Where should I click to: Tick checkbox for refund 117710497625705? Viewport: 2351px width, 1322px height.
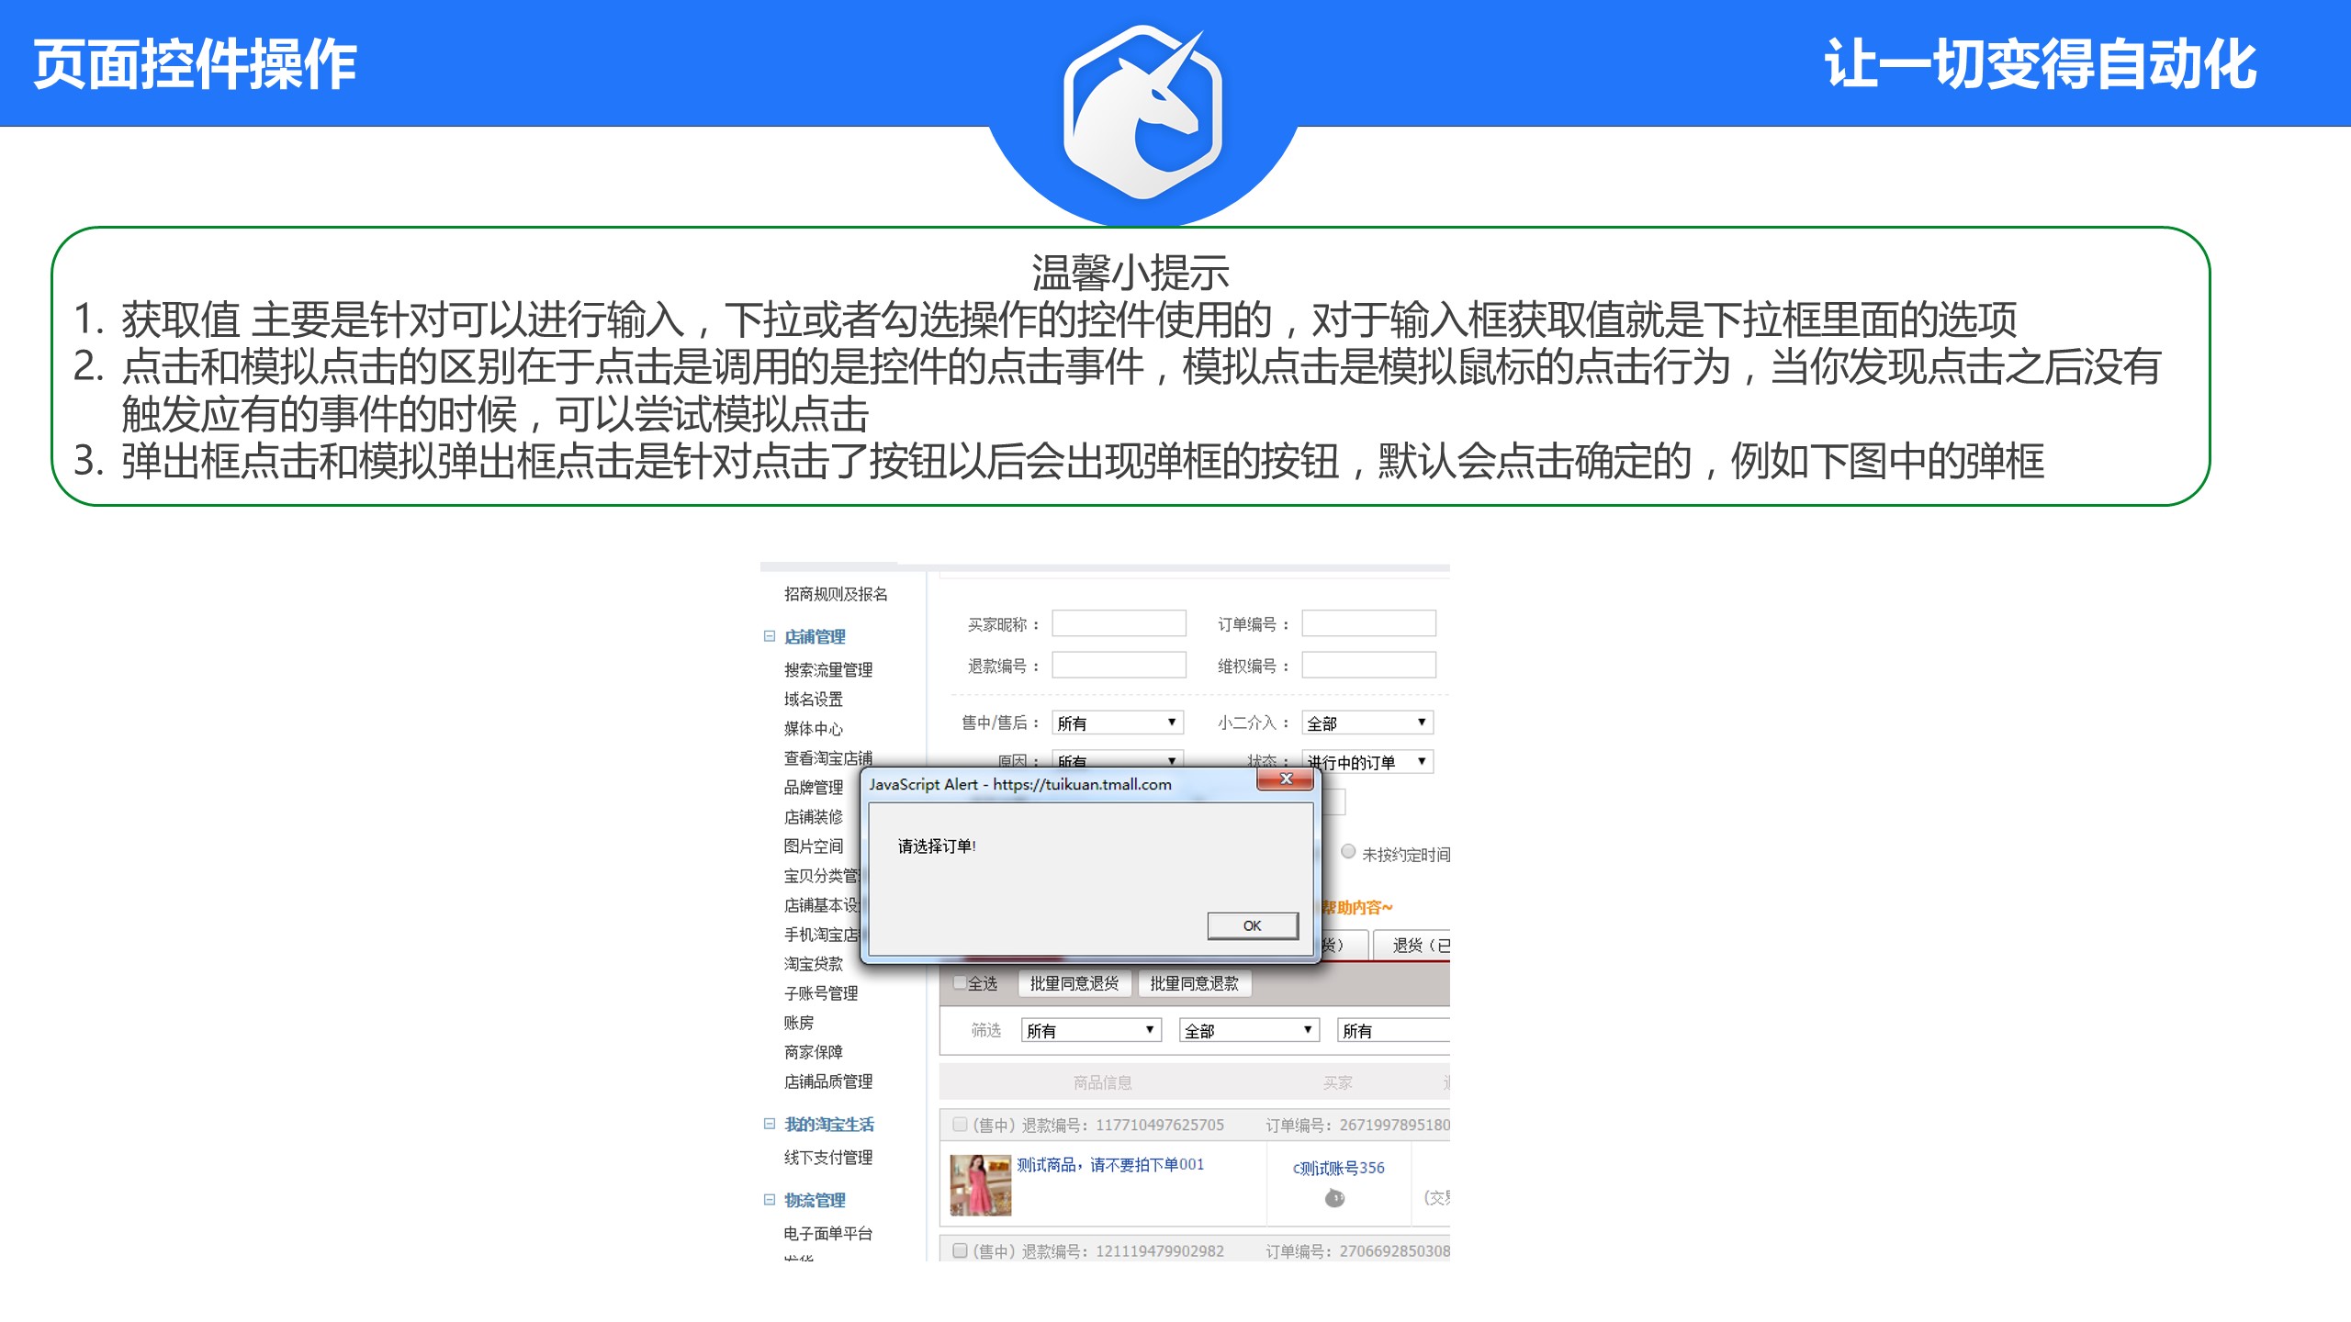click(960, 1125)
